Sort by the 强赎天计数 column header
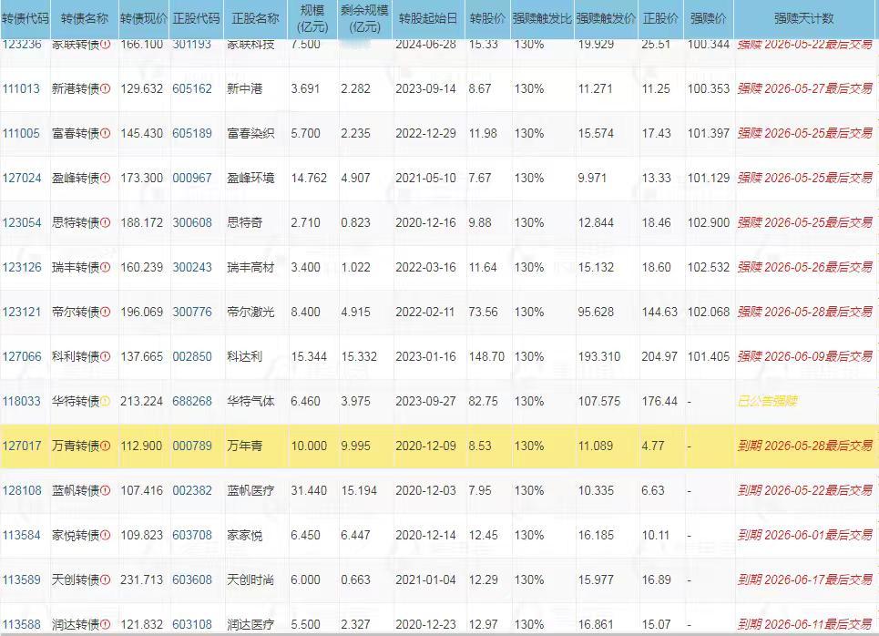This screenshot has height=636, width=879. (x=804, y=18)
